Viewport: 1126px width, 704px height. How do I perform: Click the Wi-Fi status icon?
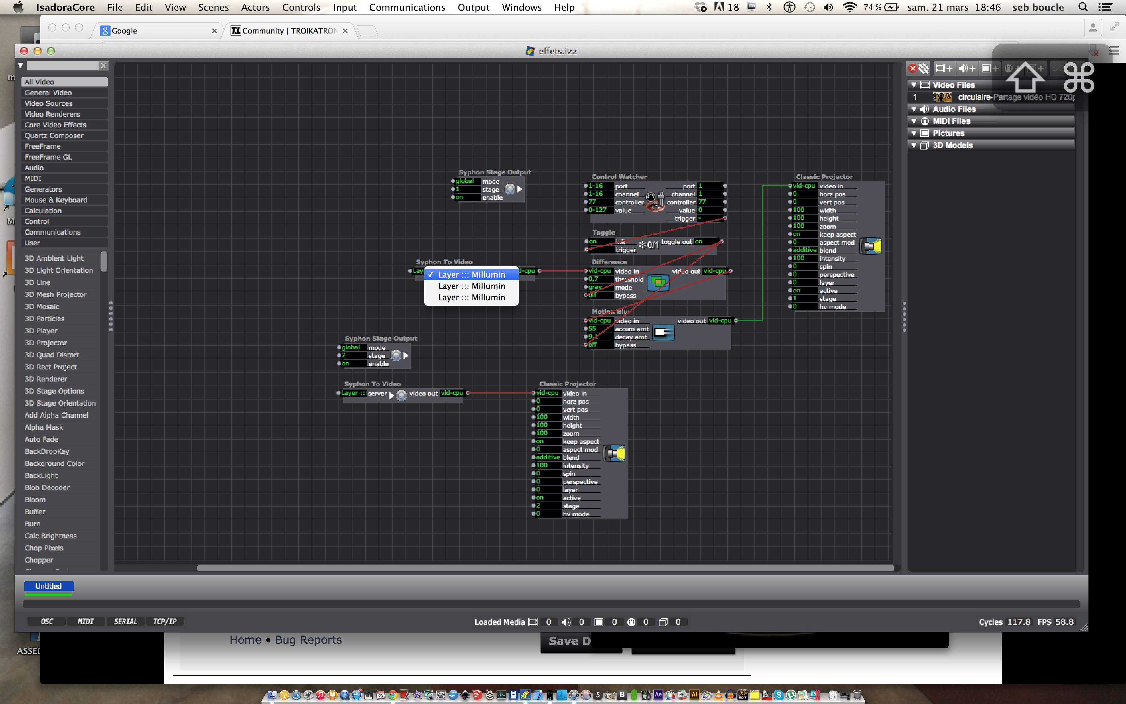click(850, 7)
